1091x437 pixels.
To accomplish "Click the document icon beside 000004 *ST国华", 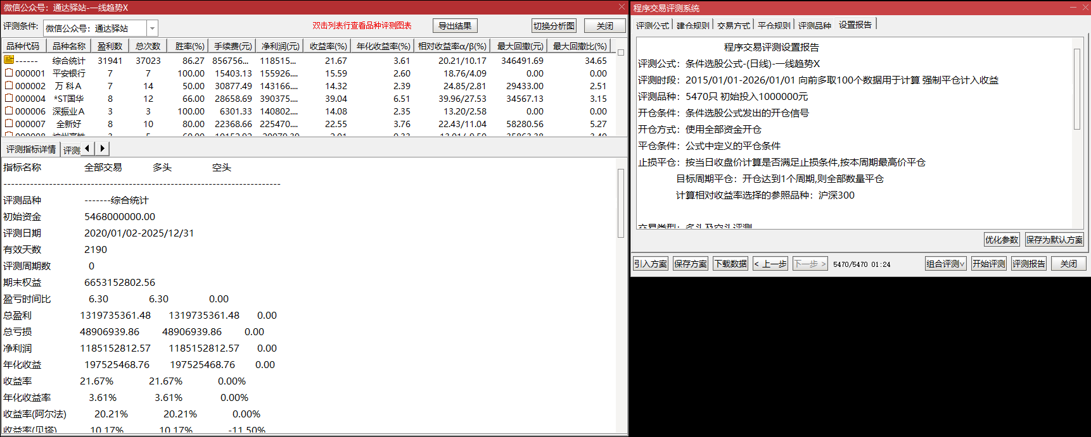I will coord(9,98).
